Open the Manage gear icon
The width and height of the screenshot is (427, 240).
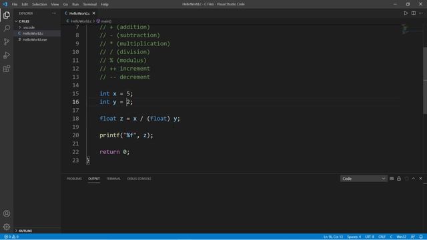pos(7,227)
